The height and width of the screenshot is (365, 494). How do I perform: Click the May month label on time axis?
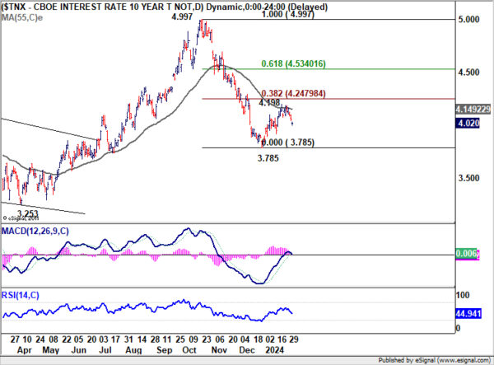(x=51, y=350)
